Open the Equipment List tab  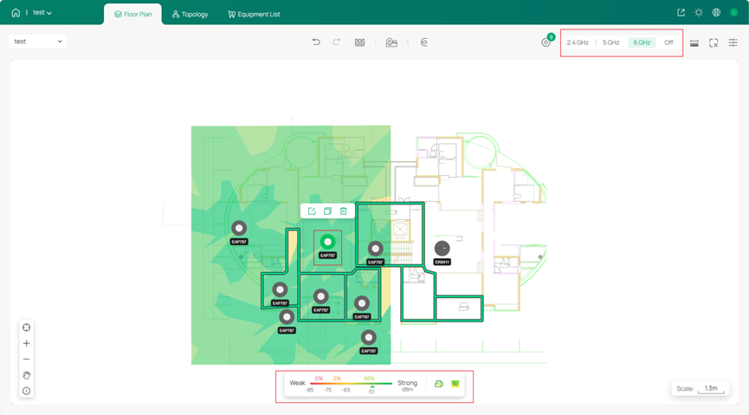pyautogui.click(x=254, y=14)
